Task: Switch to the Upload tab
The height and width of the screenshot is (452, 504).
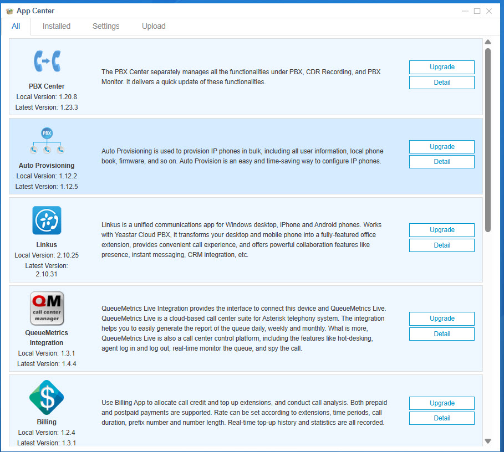Action: [x=154, y=26]
